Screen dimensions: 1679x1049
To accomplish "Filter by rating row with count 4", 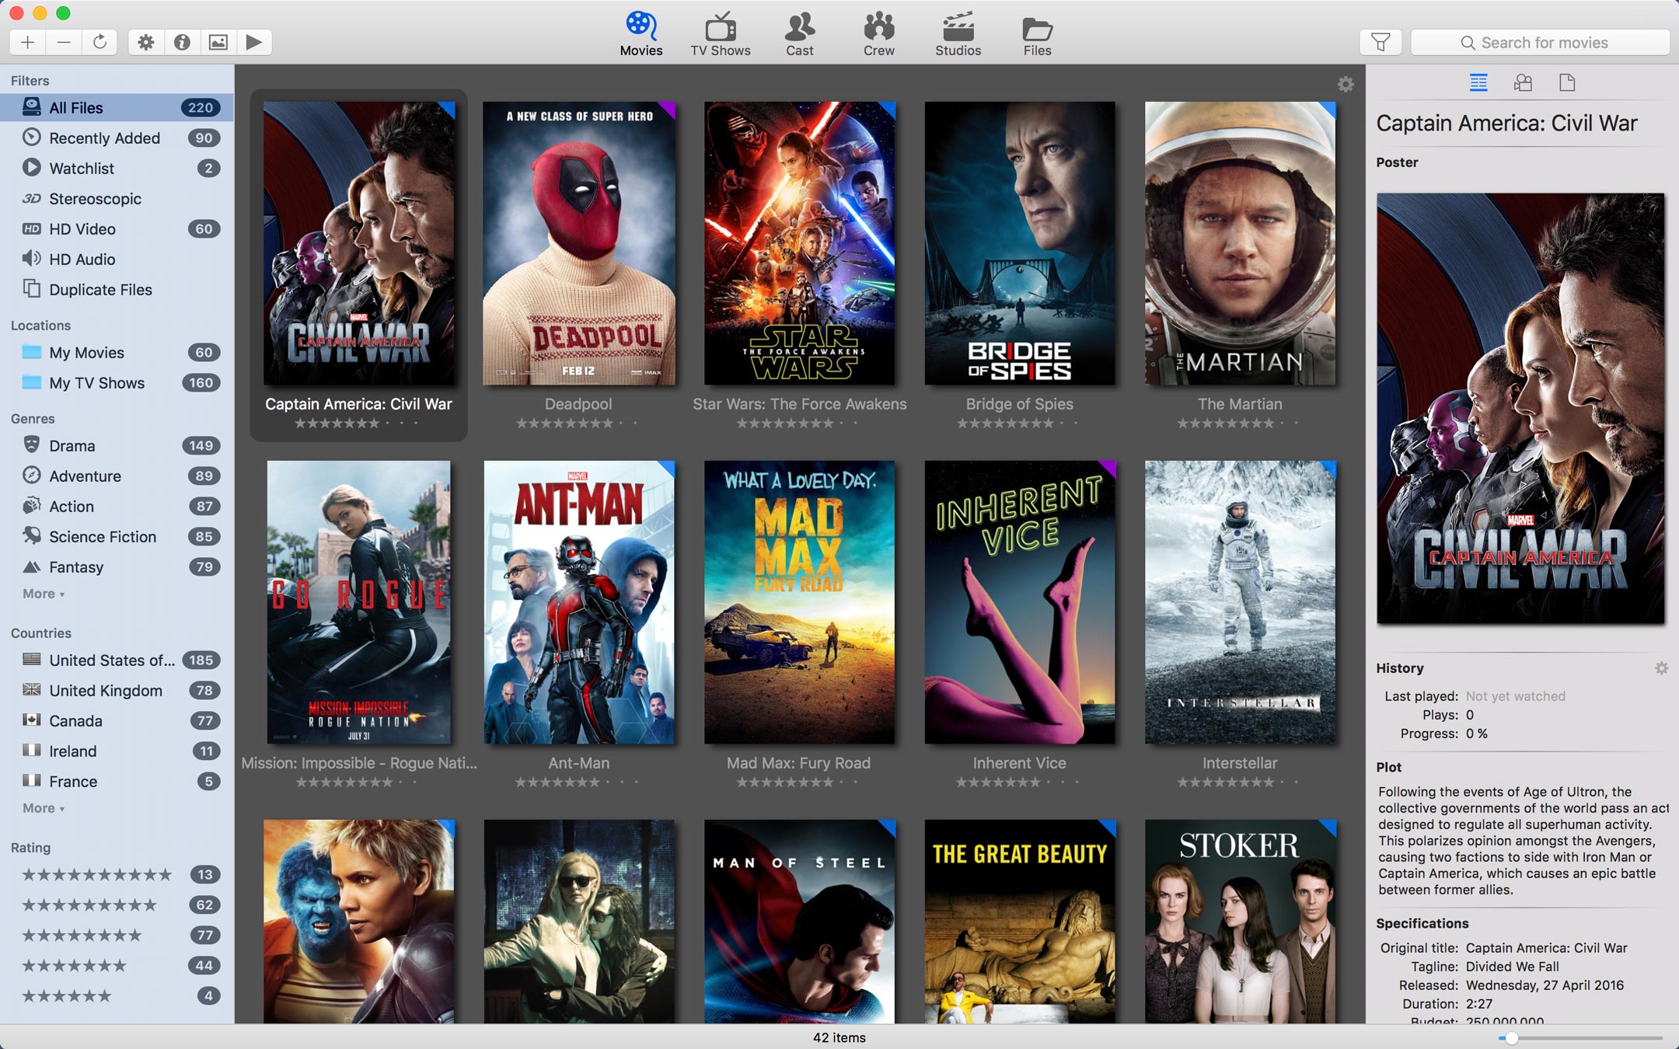I will 117,995.
